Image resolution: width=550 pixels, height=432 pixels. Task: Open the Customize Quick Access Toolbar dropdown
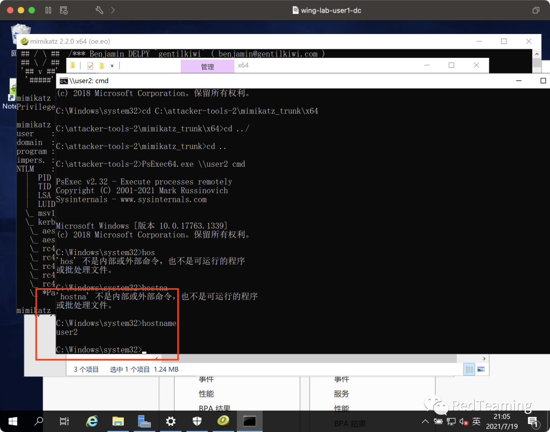click(x=112, y=66)
